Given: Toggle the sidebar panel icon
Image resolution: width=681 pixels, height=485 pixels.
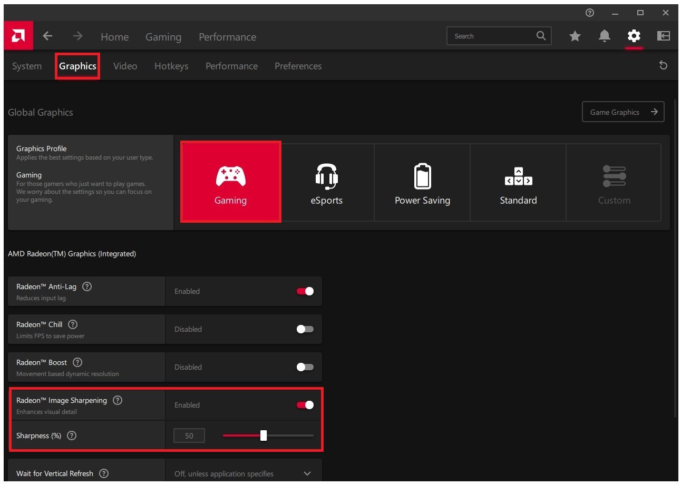Looking at the screenshot, I should click(663, 36).
